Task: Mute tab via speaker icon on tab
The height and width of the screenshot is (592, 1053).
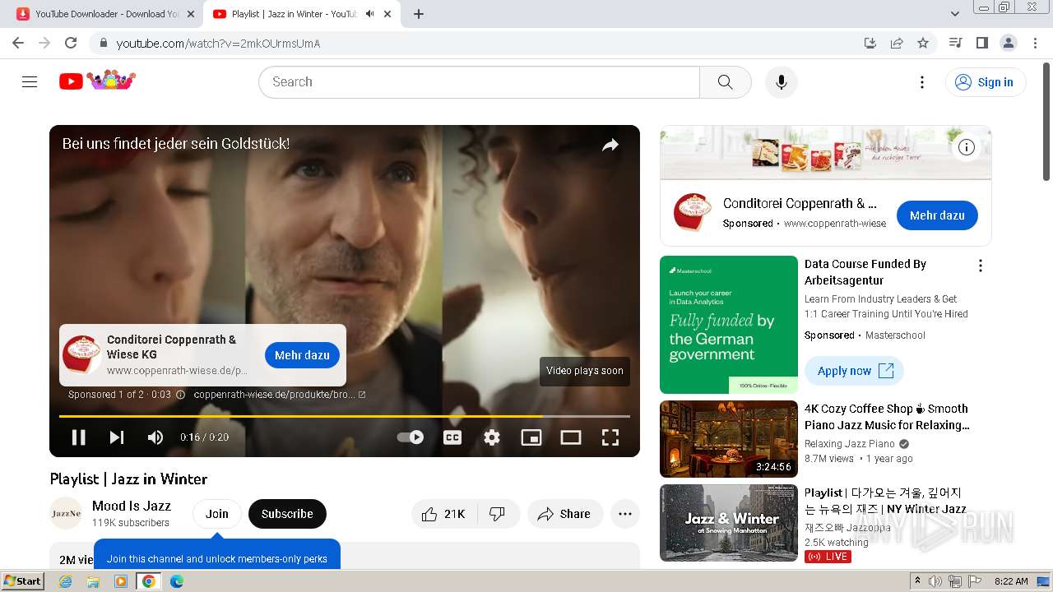Action: [369, 14]
